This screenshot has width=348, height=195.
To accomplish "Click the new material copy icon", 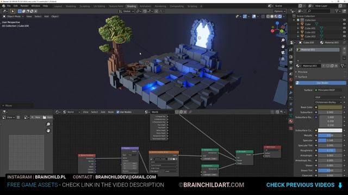I will click(332, 66).
